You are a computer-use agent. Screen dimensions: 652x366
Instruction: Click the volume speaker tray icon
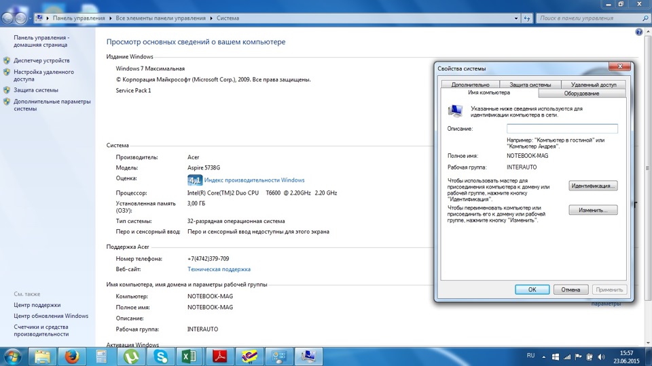601,357
